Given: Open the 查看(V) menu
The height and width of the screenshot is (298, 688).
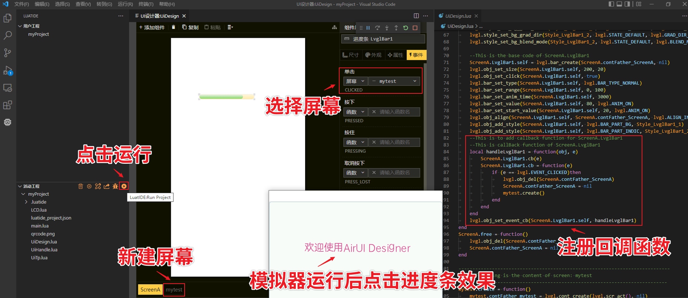Looking at the screenshot, I should point(83,4).
